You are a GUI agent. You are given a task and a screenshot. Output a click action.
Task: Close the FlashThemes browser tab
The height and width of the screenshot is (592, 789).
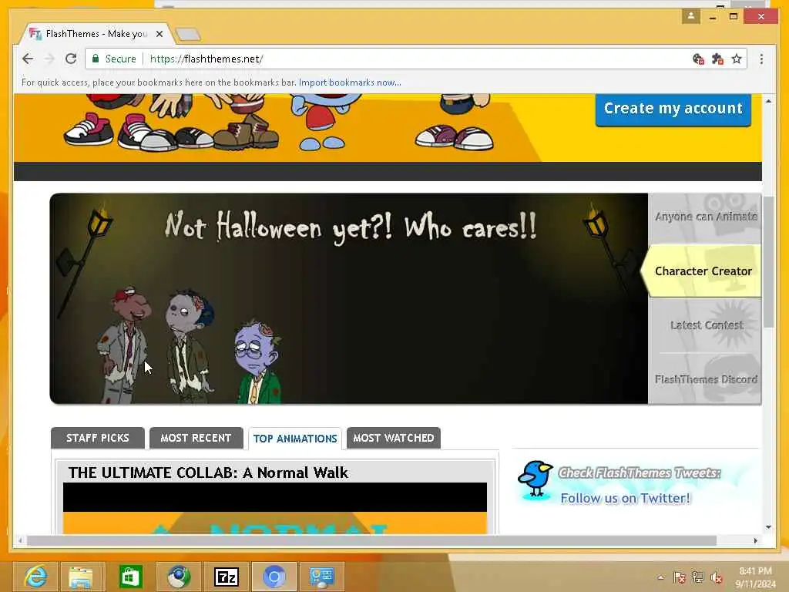click(159, 34)
